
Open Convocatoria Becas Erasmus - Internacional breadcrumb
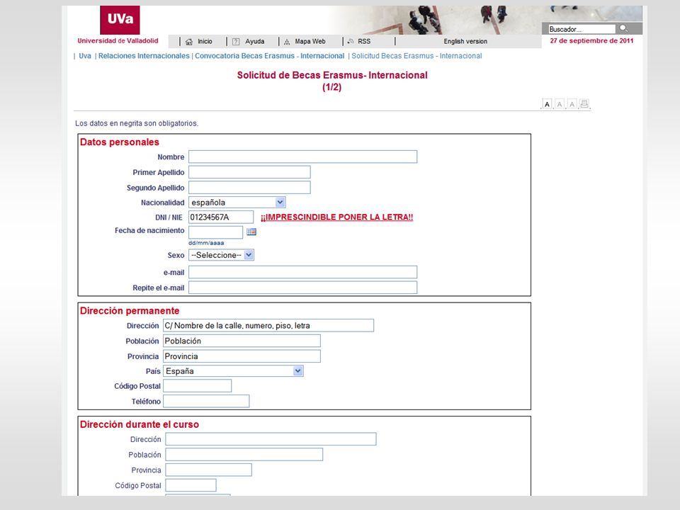tap(269, 56)
